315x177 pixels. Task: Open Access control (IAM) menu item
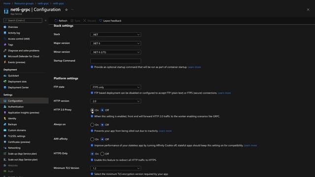click(x=19, y=39)
